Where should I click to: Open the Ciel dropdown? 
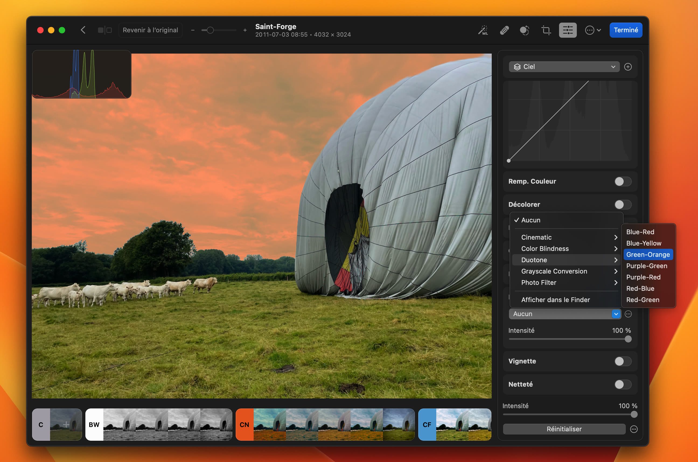564,66
